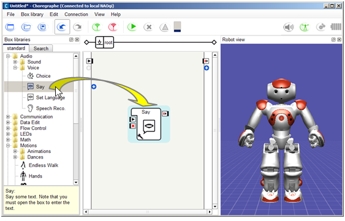Click the Save project toolbar icon
The image size is (345, 221).
[x=42, y=27]
